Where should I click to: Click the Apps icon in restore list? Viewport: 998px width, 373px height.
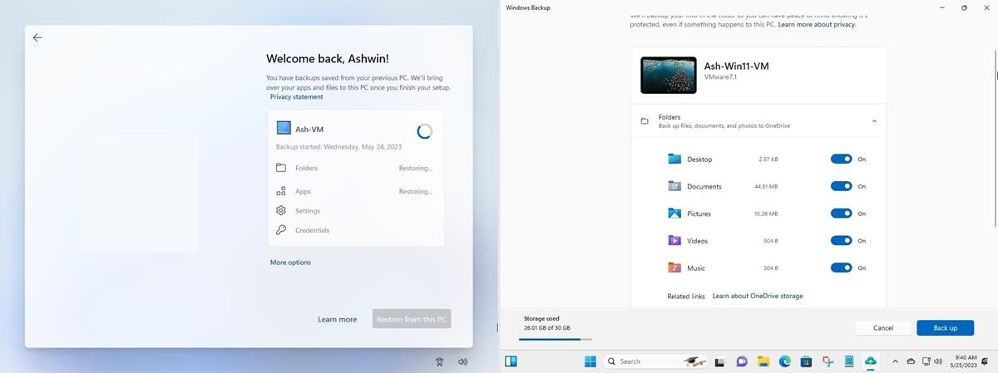pyautogui.click(x=281, y=191)
